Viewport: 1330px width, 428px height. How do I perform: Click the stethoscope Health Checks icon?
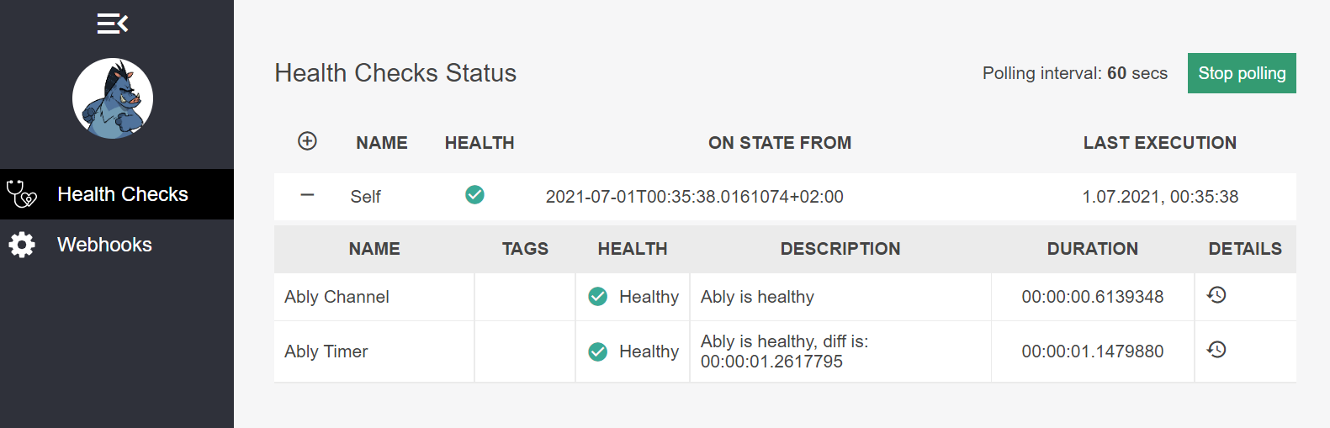click(x=22, y=194)
